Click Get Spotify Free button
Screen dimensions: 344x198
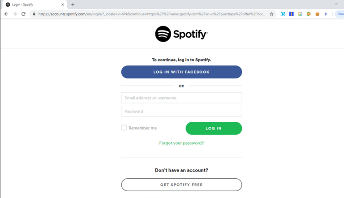(x=181, y=185)
